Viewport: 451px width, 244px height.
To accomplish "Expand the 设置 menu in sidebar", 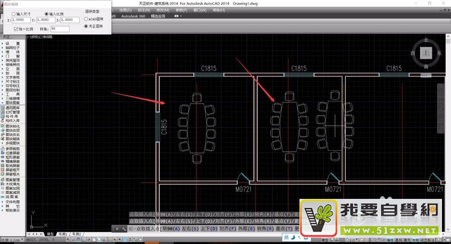I will (x=12, y=43).
